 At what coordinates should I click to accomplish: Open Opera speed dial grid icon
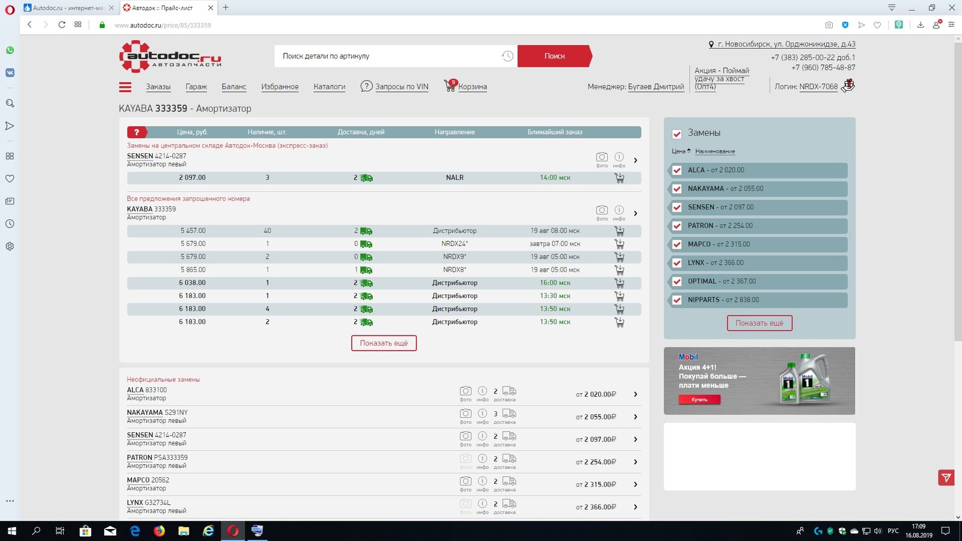[x=78, y=25]
